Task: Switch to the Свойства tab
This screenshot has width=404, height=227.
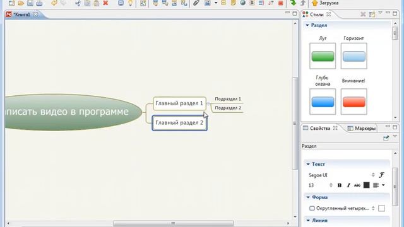Action: tap(320, 128)
